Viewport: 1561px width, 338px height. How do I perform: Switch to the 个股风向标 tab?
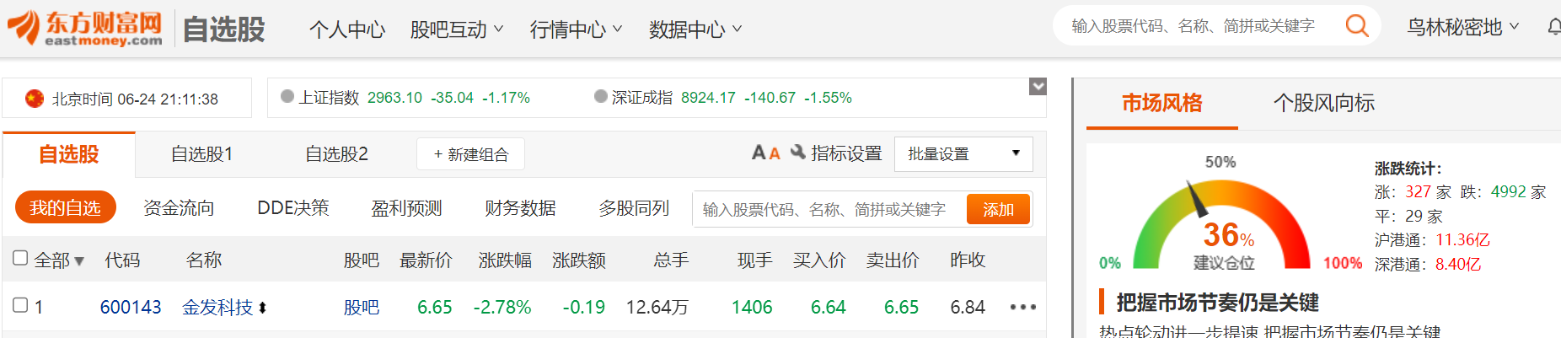click(1324, 103)
